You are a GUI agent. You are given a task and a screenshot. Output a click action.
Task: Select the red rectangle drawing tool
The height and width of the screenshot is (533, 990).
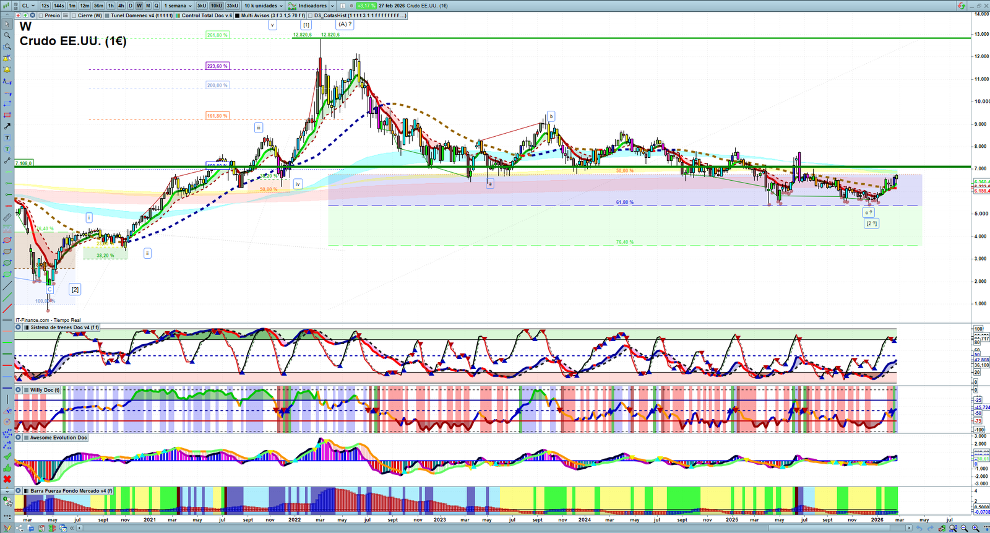point(7,115)
